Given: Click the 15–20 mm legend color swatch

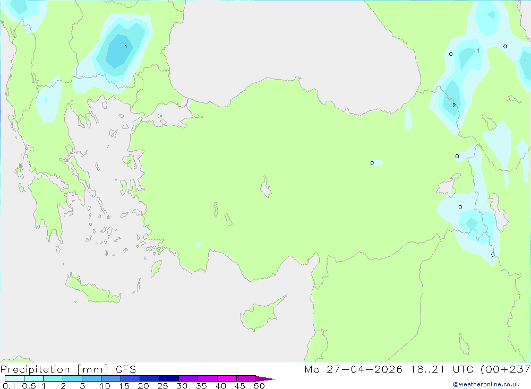Looking at the screenshot, I should (x=131, y=378).
